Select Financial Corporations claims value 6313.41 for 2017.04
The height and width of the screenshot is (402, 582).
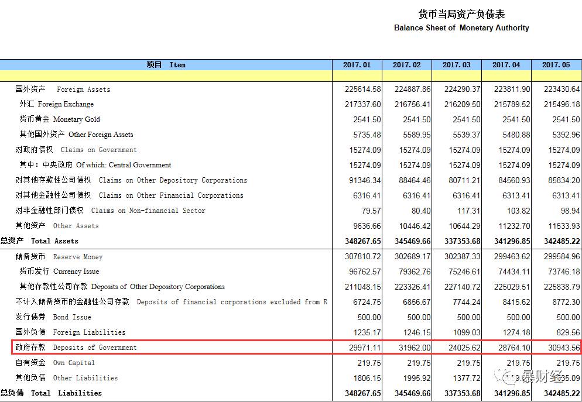pyautogui.click(x=516, y=196)
